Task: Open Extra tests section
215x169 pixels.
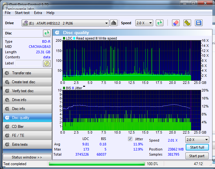Action: click(x=27, y=144)
